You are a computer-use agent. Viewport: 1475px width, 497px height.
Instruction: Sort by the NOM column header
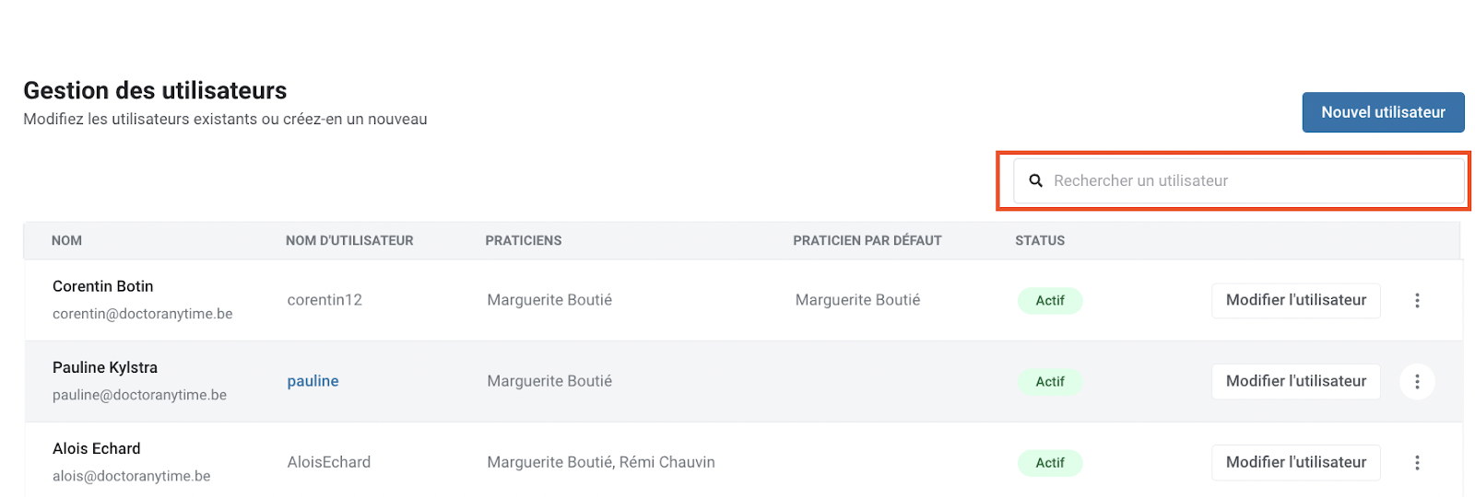click(66, 241)
